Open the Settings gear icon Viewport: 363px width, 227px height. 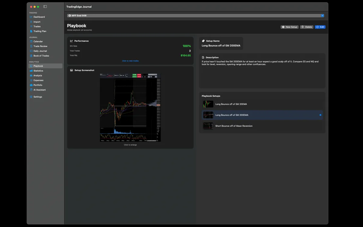click(32, 97)
